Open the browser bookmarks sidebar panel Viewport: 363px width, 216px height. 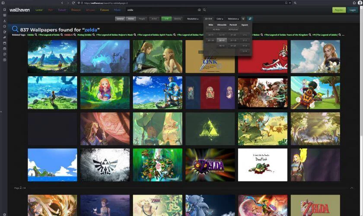pos(4,10)
